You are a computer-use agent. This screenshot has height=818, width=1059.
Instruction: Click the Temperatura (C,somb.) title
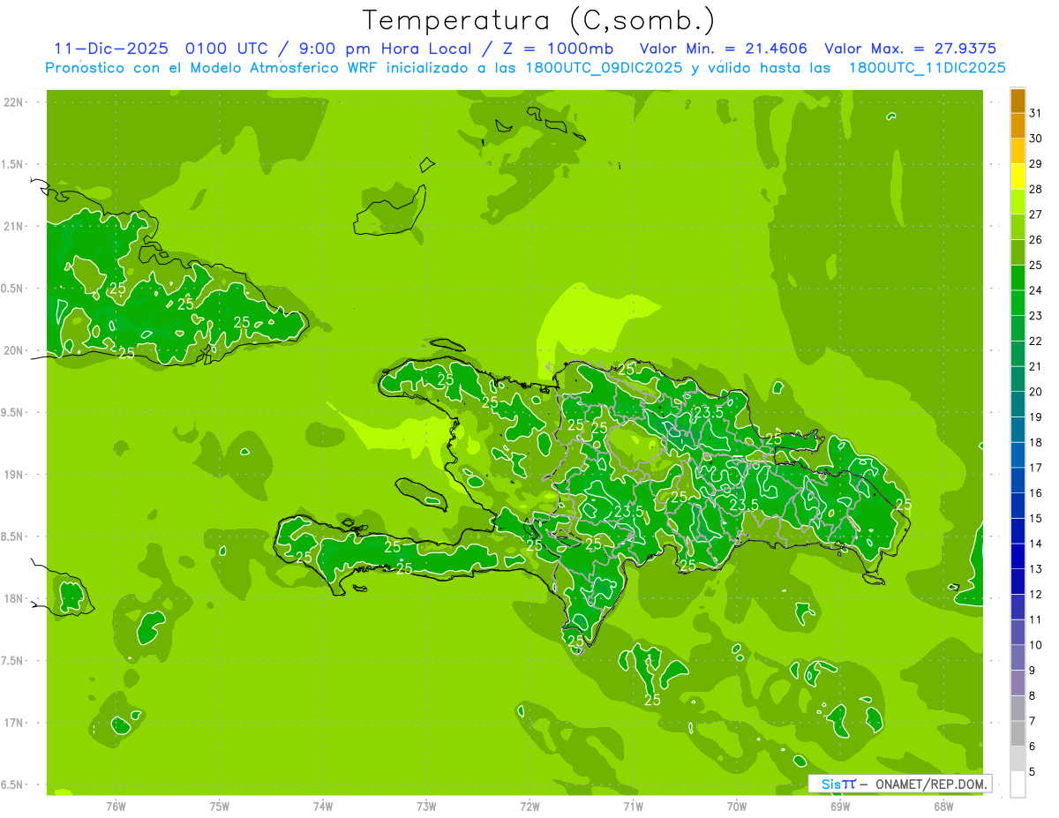(538, 19)
